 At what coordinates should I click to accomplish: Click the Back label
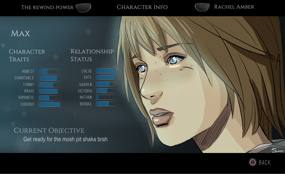(265, 162)
